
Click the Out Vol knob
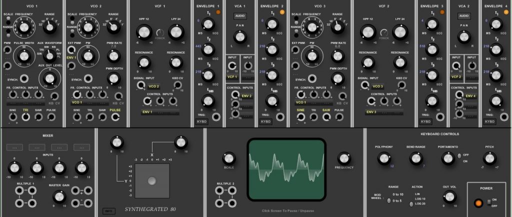449,197
